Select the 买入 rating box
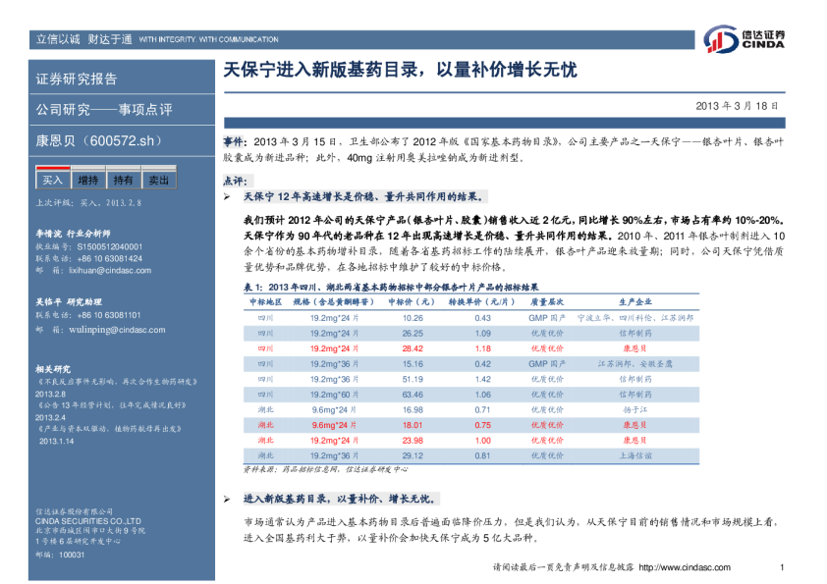The height and width of the screenshot is (584, 827). click(x=52, y=180)
